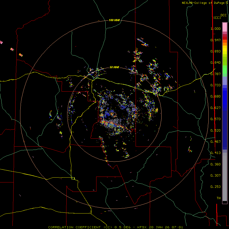Click the 0.893 legend value
Image resolution: width=229 pixels, height=229 pixels.
pyautogui.click(x=216, y=51)
